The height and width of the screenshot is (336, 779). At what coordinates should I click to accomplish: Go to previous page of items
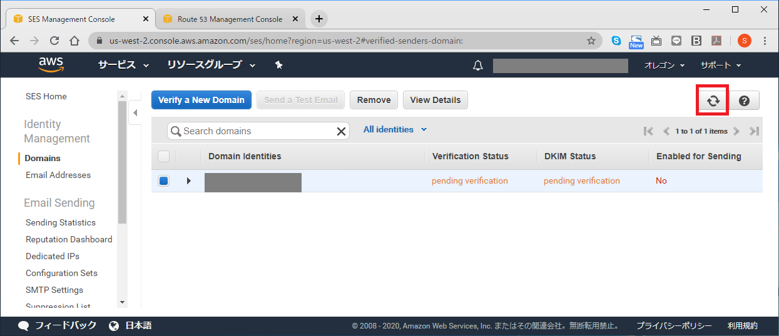pos(666,131)
